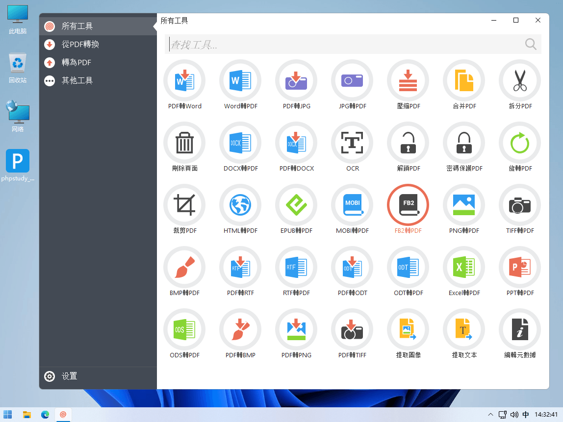563x422 pixels.
Task: Click the taskbar clock 14:32:41
Action: pyautogui.click(x=546, y=415)
